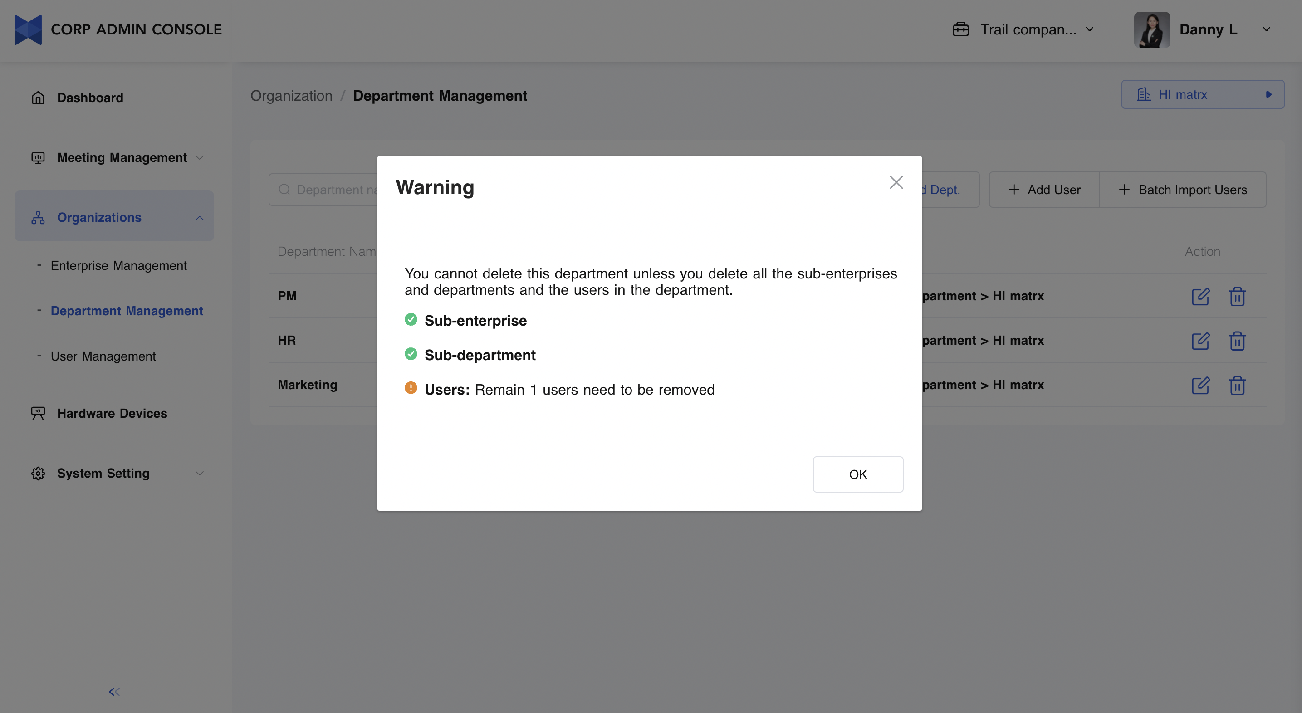The height and width of the screenshot is (713, 1302).
Task: Click the trash icon for PM department
Action: 1237,296
